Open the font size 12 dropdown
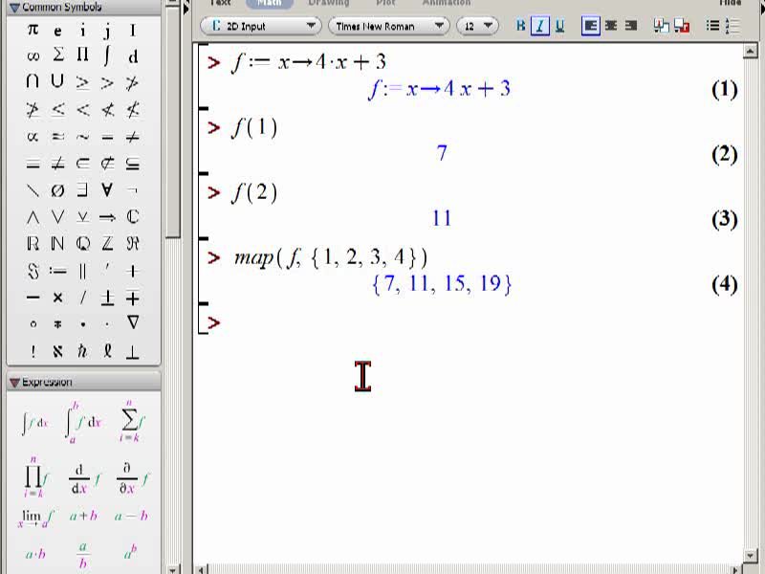The height and width of the screenshot is (574, 765). pyautogui.click(x=477, y=26)
